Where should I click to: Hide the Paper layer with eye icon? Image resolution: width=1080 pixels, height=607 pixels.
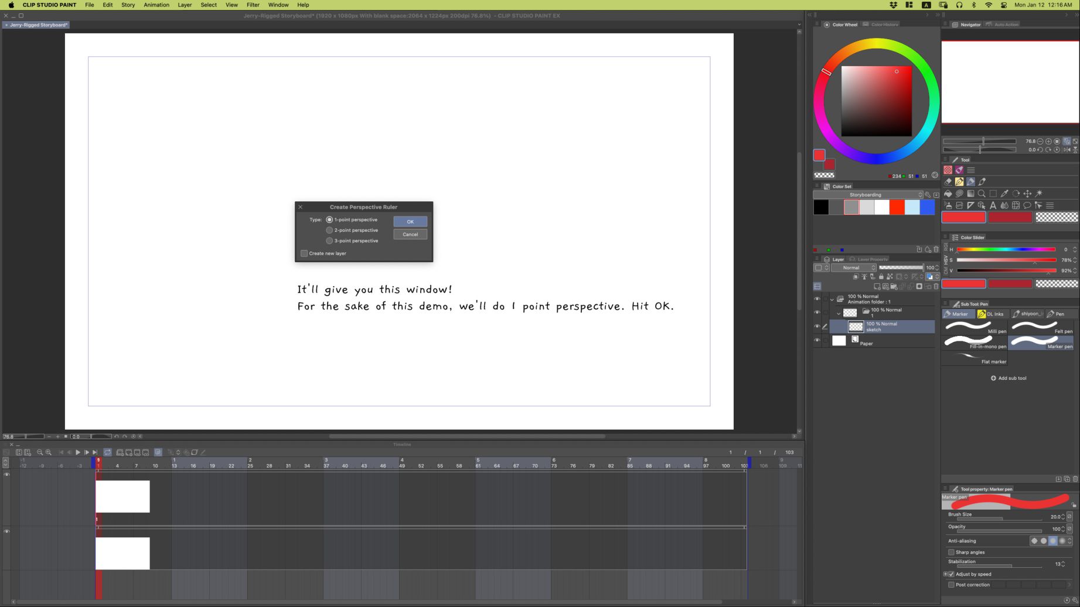(817, 340)
